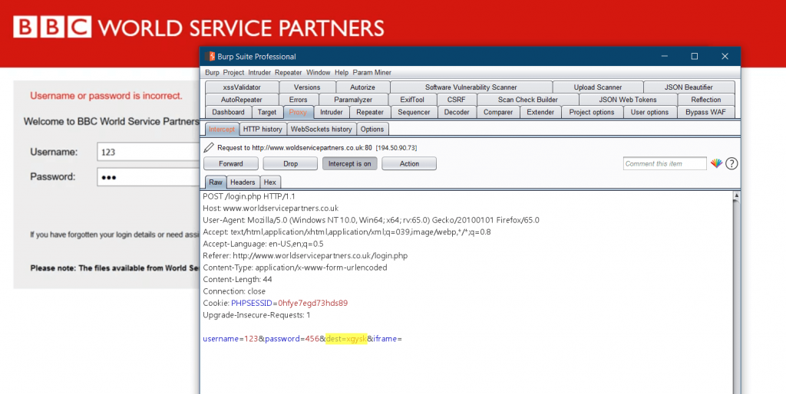Open the Param Miner menu
Screen dimensions: 786x394
tap(372, 73)
